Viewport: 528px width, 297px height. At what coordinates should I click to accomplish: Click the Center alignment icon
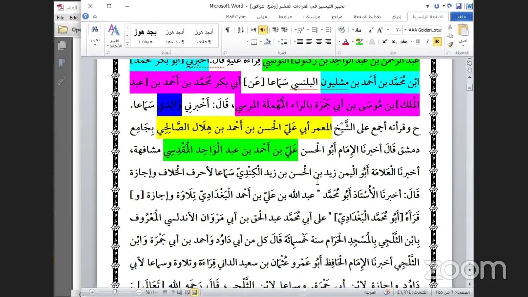click(319, 42)
